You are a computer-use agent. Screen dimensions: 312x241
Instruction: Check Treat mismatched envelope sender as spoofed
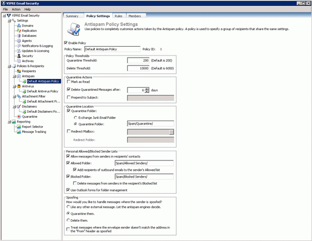68,229
